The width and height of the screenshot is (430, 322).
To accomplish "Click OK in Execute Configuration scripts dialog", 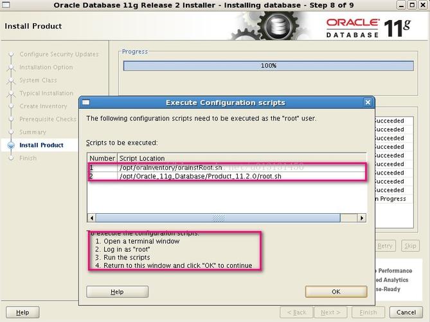I will coord(336,292).
